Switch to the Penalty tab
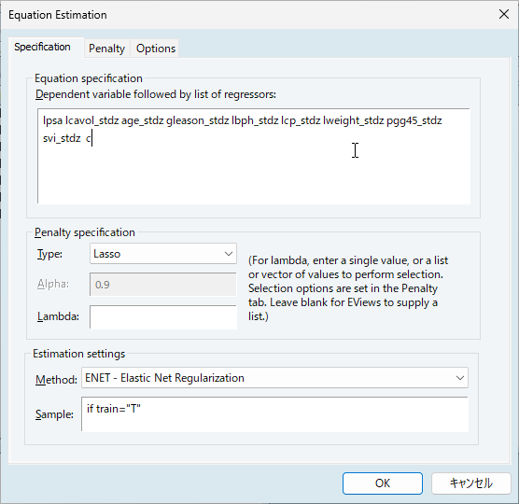Screen dimensions: 519x504 coord(106,49)
